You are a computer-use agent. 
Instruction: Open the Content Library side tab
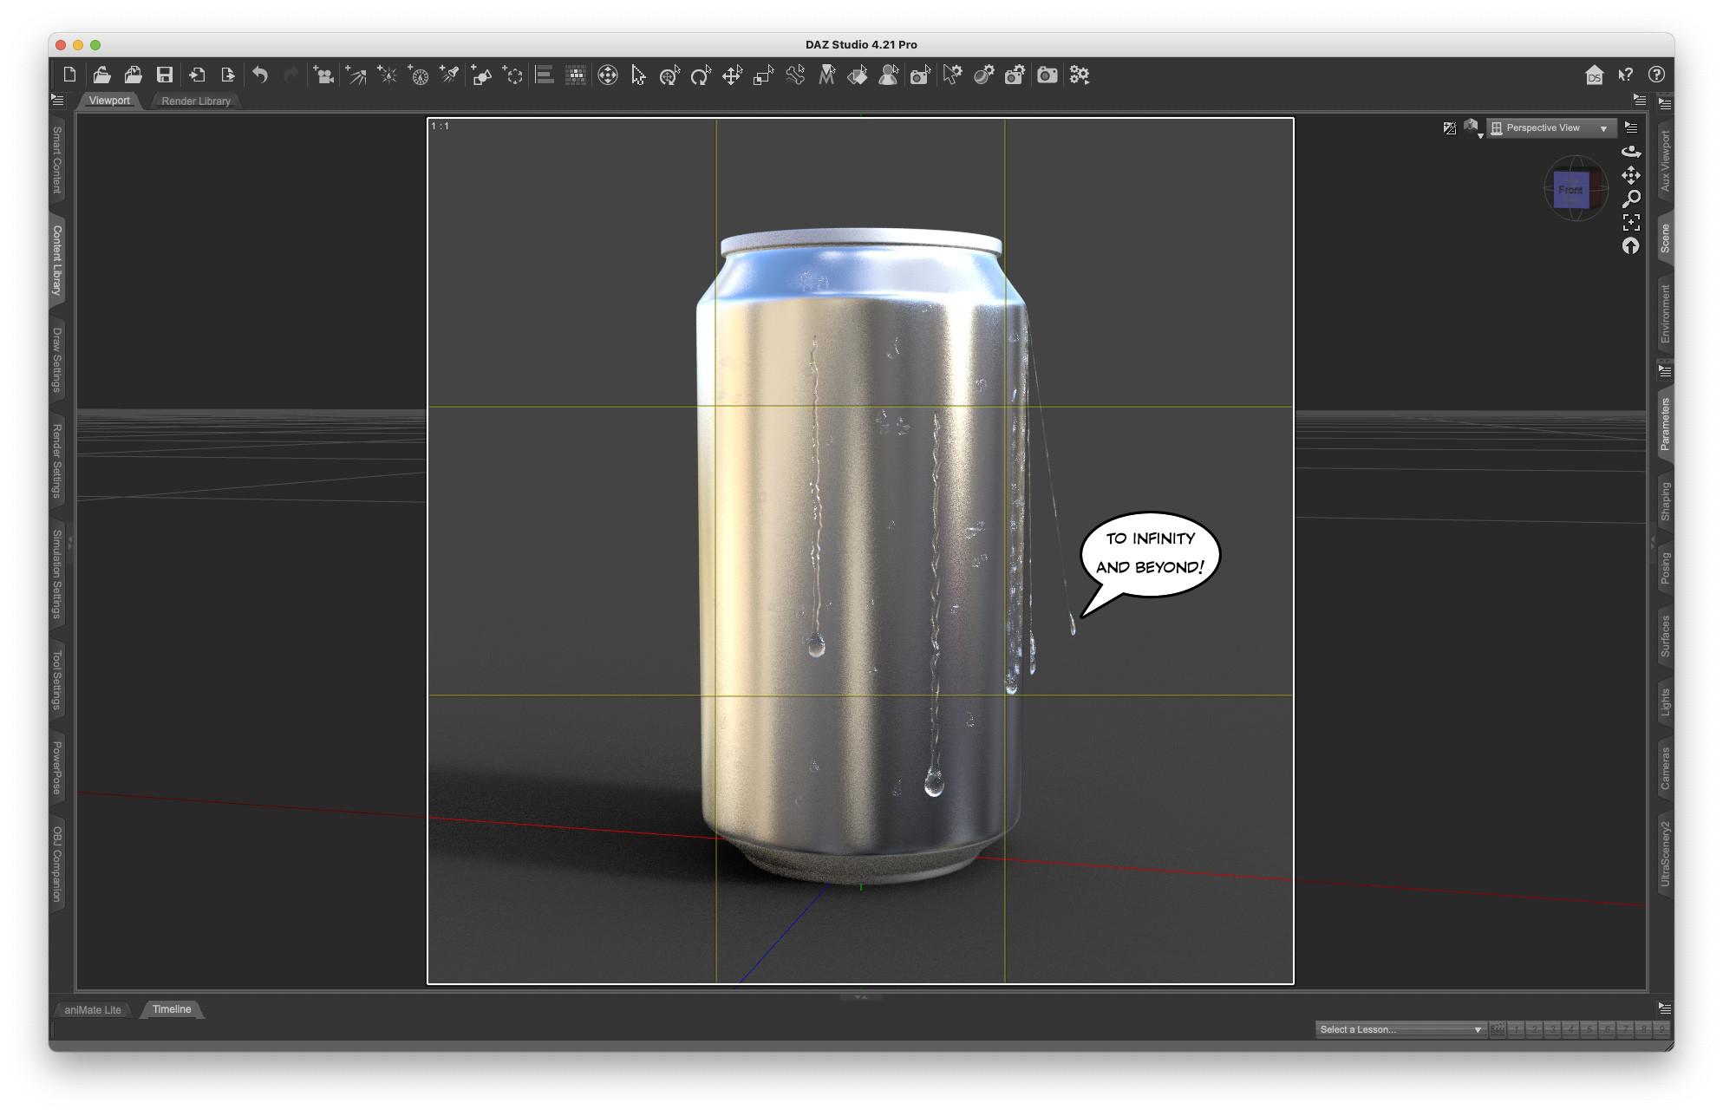point(57,260)
